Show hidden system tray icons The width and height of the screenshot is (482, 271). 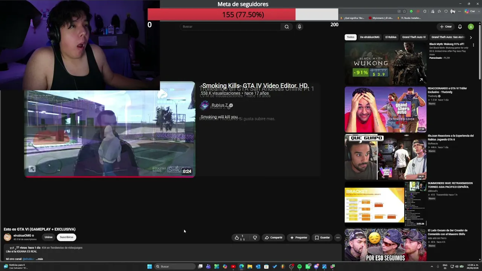click(x=432, y=266)
